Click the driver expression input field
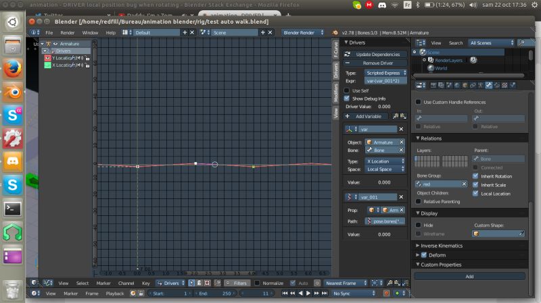This screenshot has width=541, height=303. coord(385,81)
